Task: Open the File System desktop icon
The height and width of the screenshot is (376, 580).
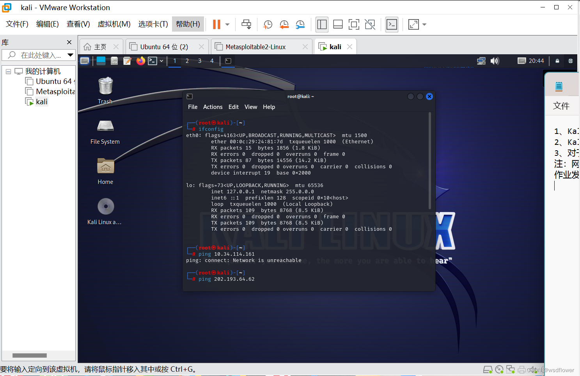Action: [105, 132]
